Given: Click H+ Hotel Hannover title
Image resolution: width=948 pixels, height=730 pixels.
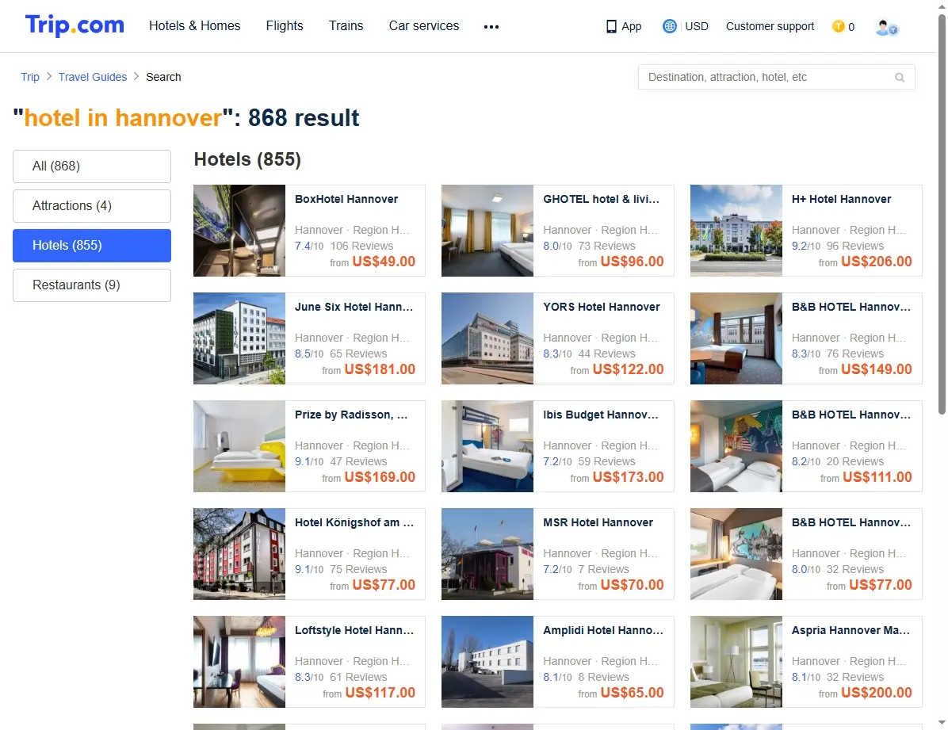Looking at the screenshot, I should pos(842,199).
